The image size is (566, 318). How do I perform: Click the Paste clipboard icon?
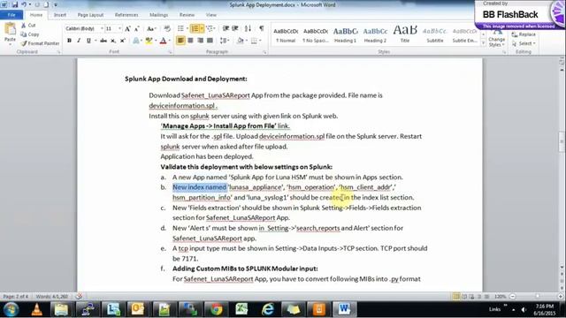tap(10, 29)
